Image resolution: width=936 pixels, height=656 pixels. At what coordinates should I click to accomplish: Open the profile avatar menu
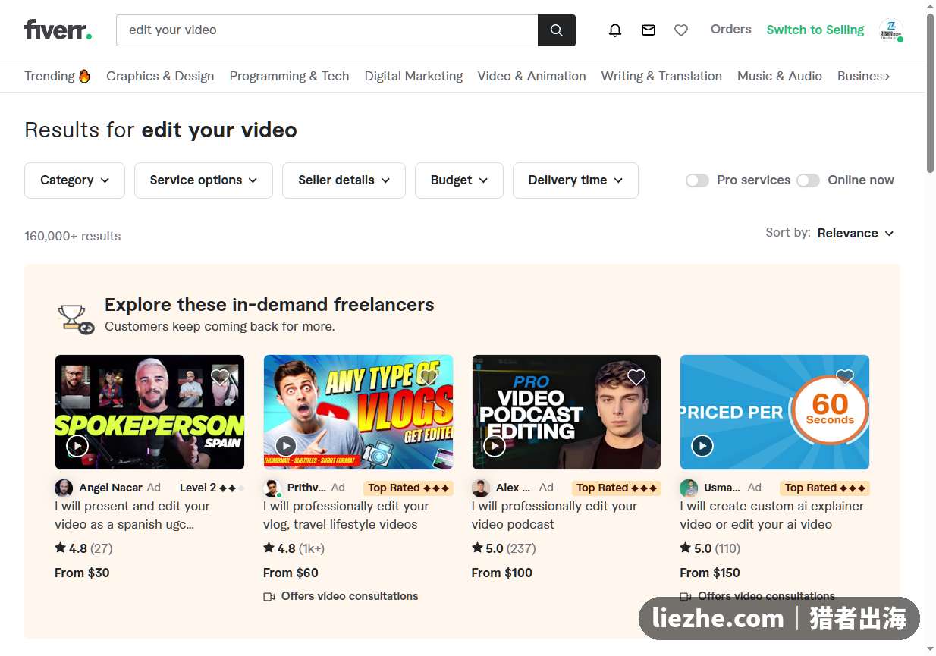(x=891, y=30)
